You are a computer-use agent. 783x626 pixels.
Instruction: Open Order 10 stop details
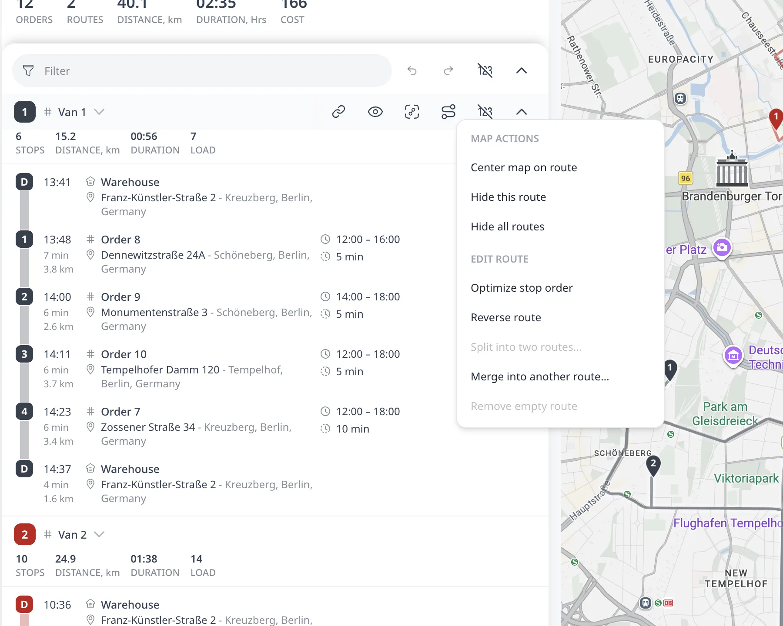tap(124, 354)
